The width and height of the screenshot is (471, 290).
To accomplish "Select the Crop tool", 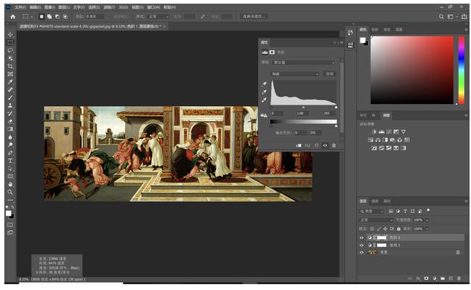I will coord(10,66).
